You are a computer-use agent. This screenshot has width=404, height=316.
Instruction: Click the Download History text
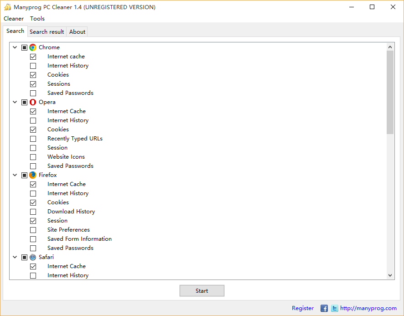72,212
